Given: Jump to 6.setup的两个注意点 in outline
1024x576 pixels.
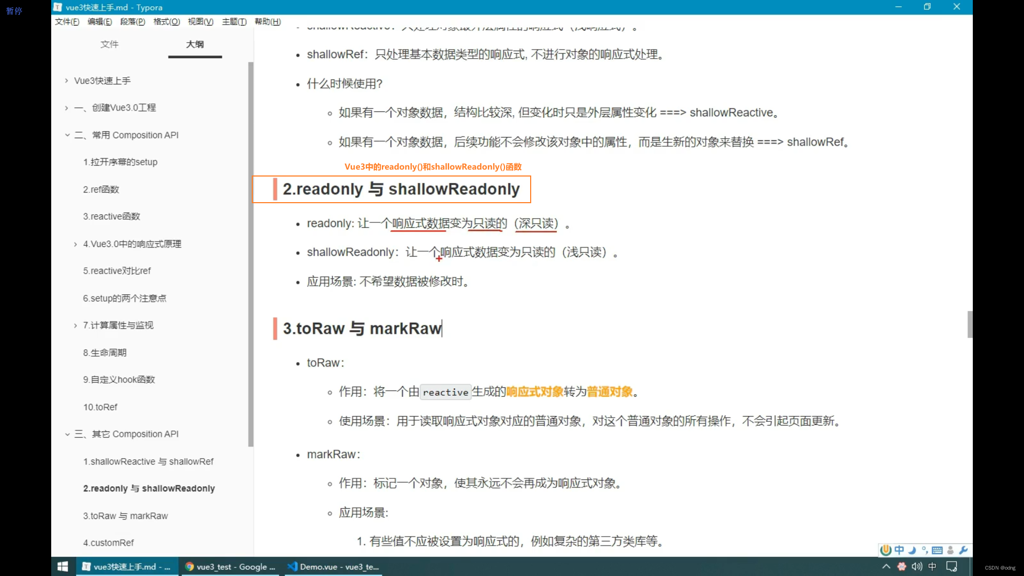Looking at the screenshot, I should point(124,299).
